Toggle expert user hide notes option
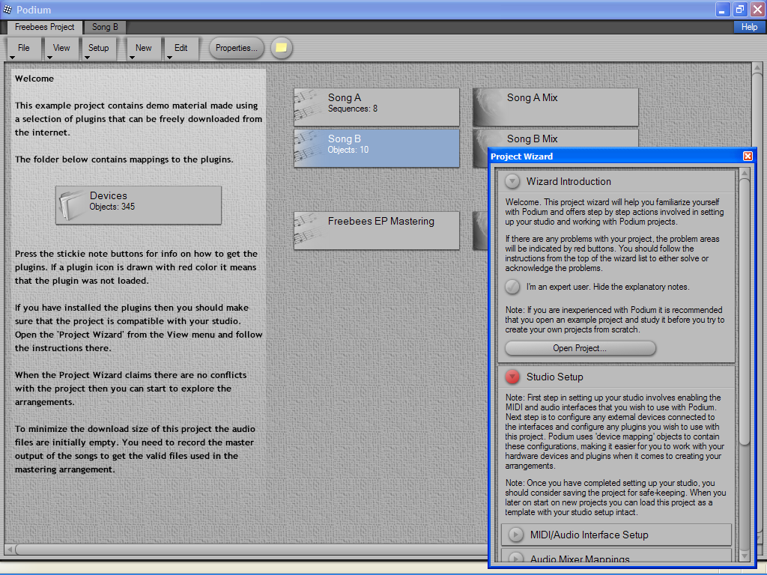 pyautogui.click(x=512, y=287)
